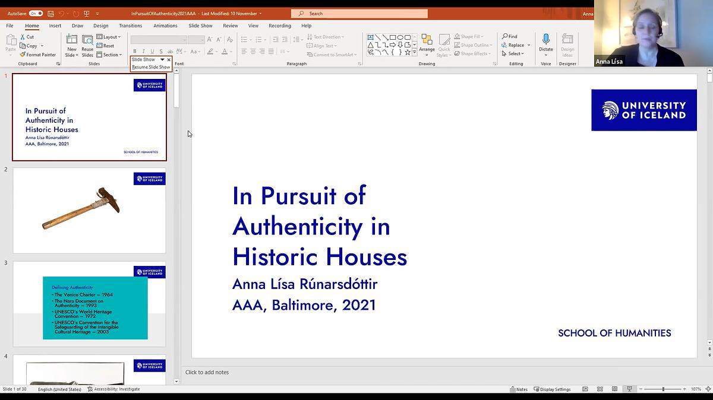
Task: Click the Format Painter brush
Action: tap(22, 55)
